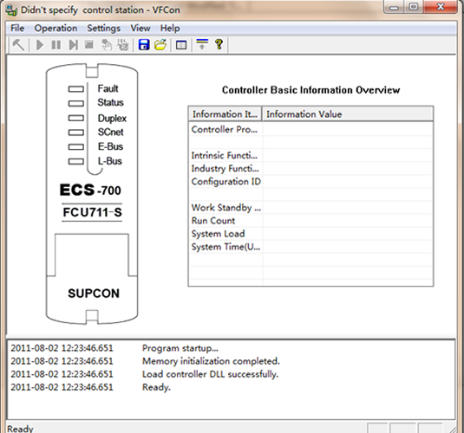
Task: Open the Help menu
Action: pos(170,28)
